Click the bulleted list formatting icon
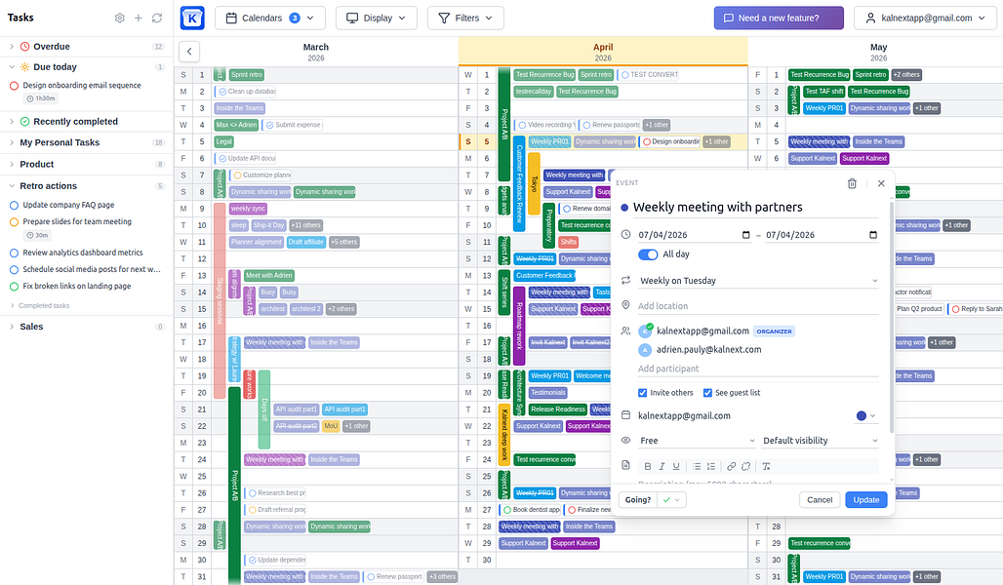 [697, 466]
